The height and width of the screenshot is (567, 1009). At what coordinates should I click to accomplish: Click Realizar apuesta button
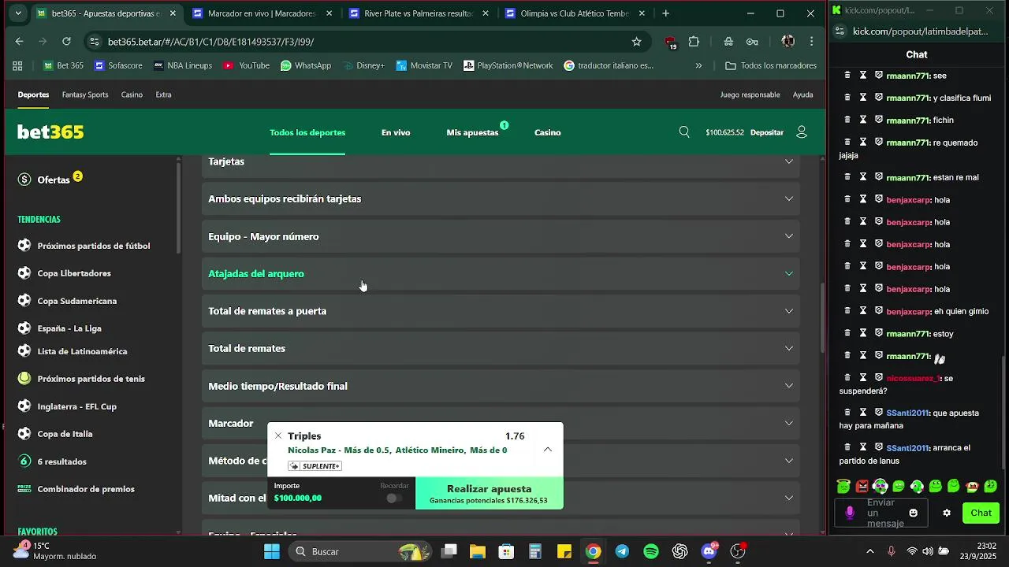click(x=489, y=493)
